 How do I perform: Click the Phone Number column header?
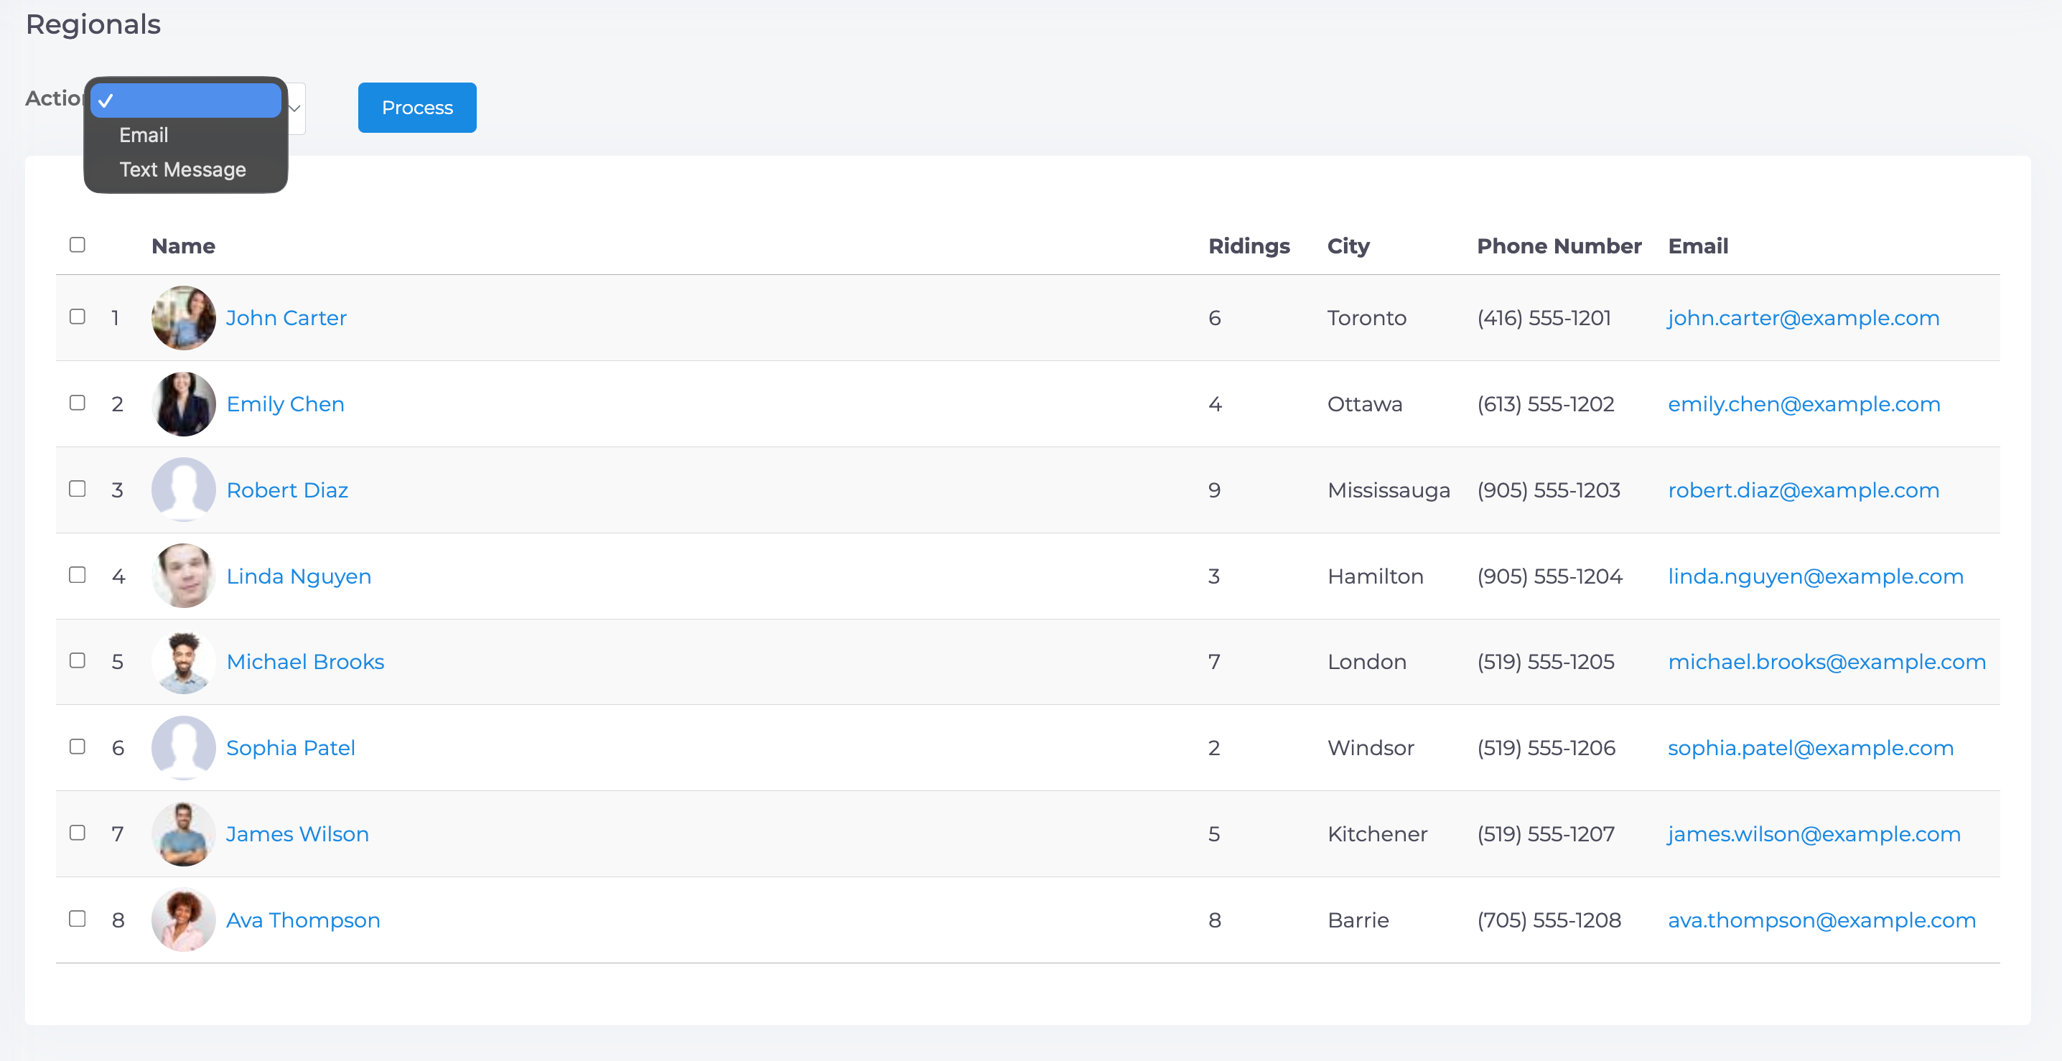[1559, 246]
